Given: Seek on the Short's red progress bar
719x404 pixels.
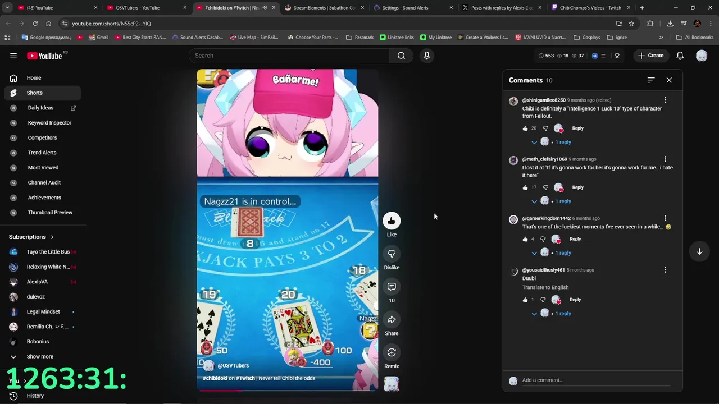Looking at the screenshot, I should [x=288, y=390].
